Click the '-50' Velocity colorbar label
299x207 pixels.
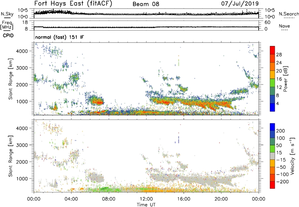(281, 167)
